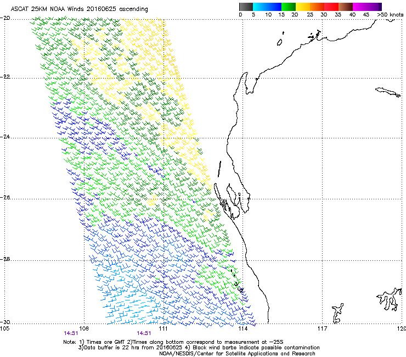Click the '111' longitude axis label
The image size is (406, 357).
(x=163, y=329)
